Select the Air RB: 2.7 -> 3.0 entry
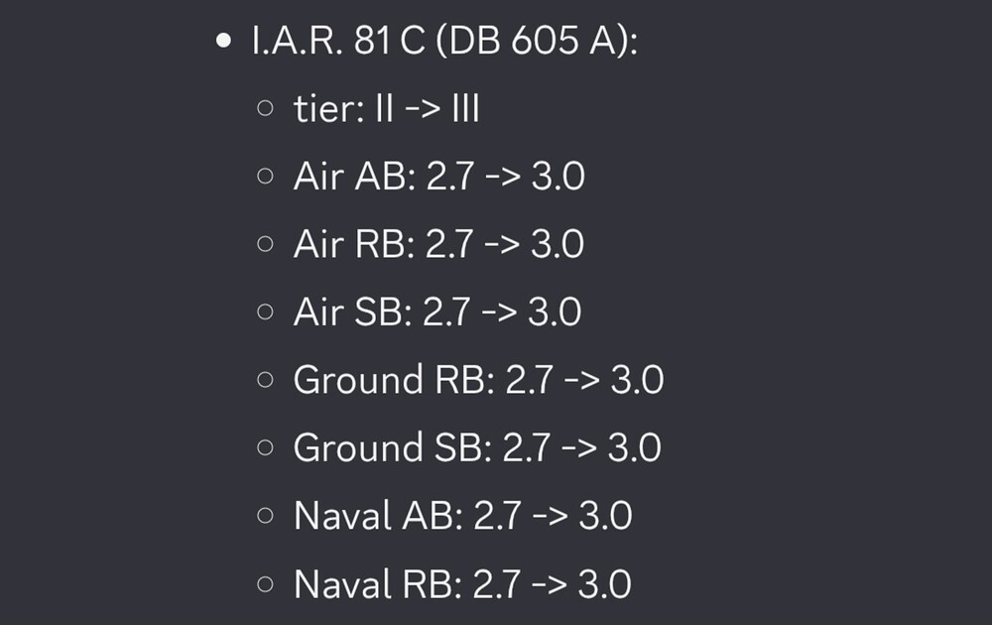The image size is (992, 625). (438, 243)
